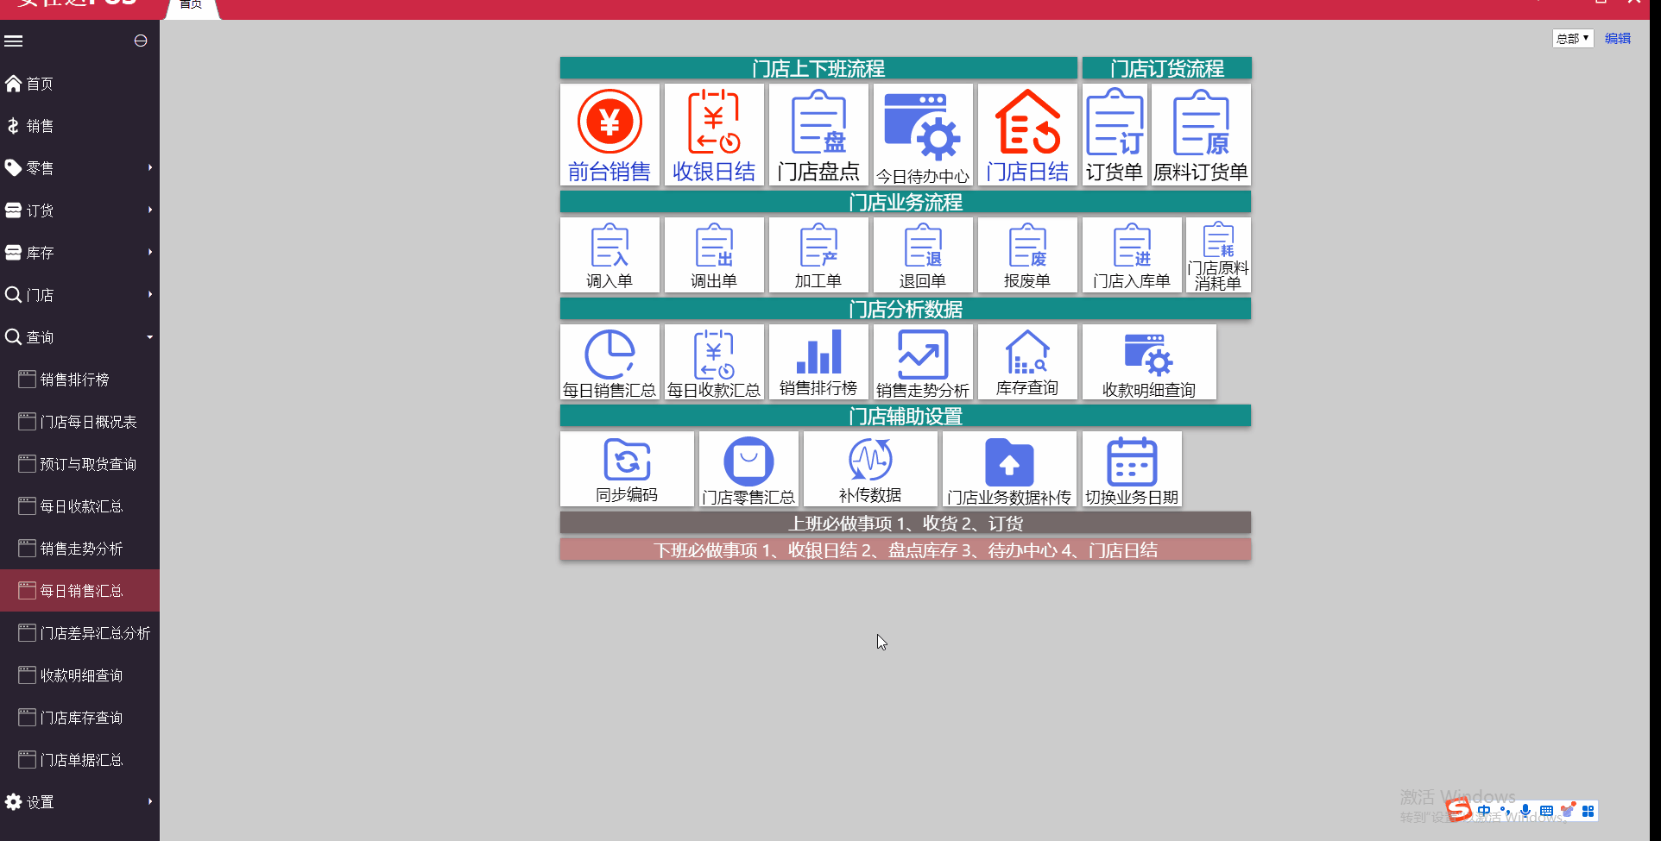
Task: Open the 门店入库单 store receipt form
Action: click(1132, 255)
